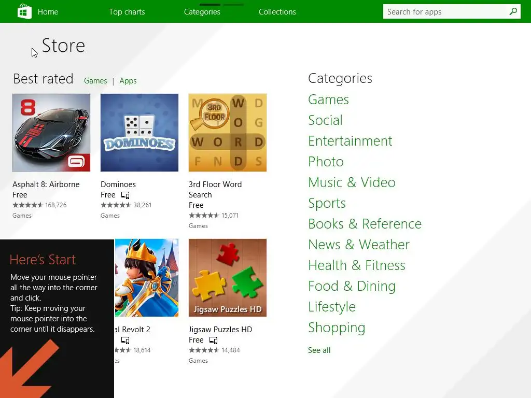Open the Sports category

[327, 203]
